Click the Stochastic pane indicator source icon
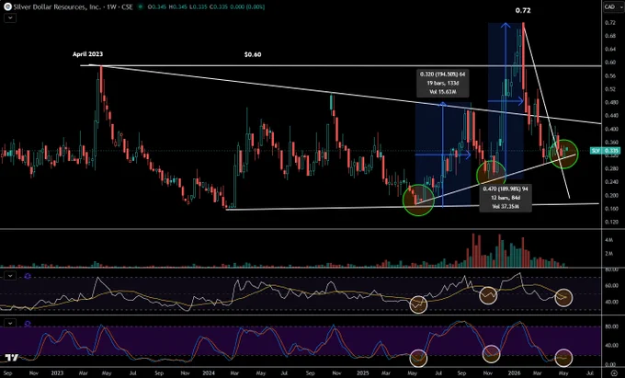Screen dimensions: 625x378 tap(28, 324)
